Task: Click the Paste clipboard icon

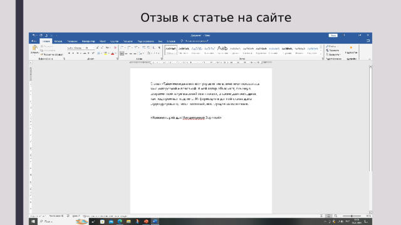Action: click(35, 47)
